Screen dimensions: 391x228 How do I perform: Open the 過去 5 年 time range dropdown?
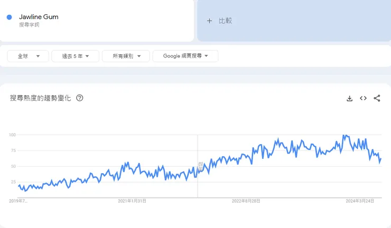tap(76, 56)
